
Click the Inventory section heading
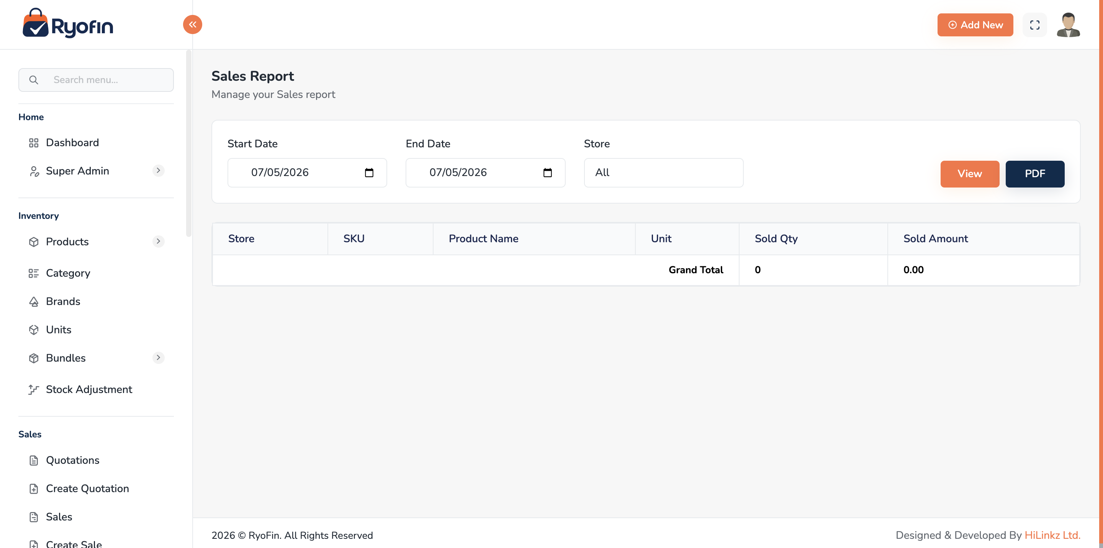[39, 216]
